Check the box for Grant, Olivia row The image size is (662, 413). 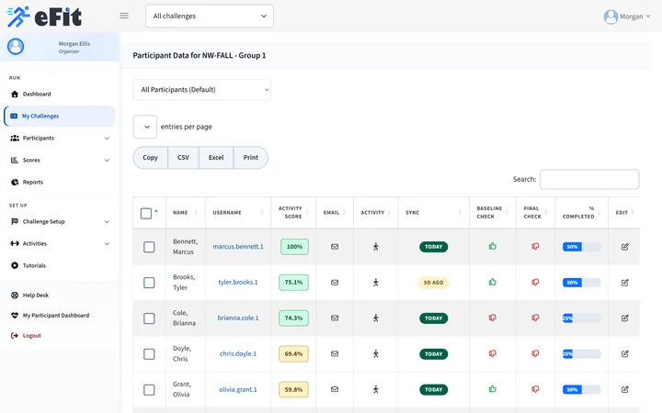point(149,390)
